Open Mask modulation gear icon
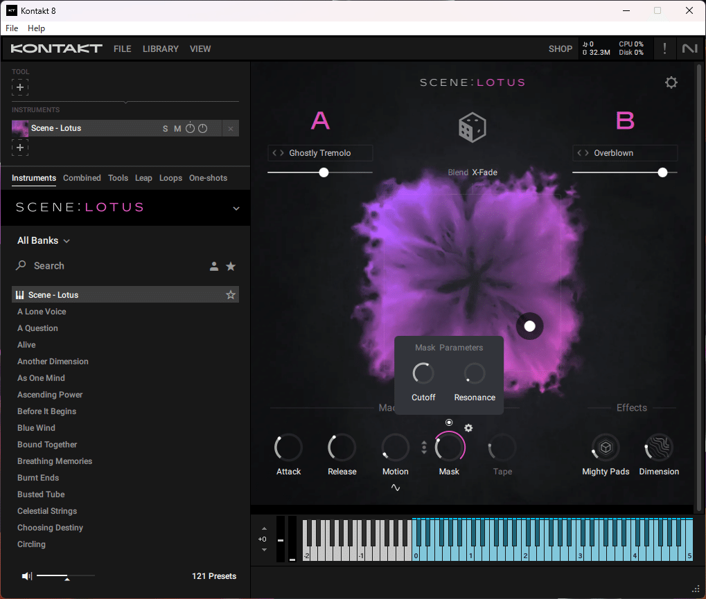The image size is (706, 599). [468, 428]
